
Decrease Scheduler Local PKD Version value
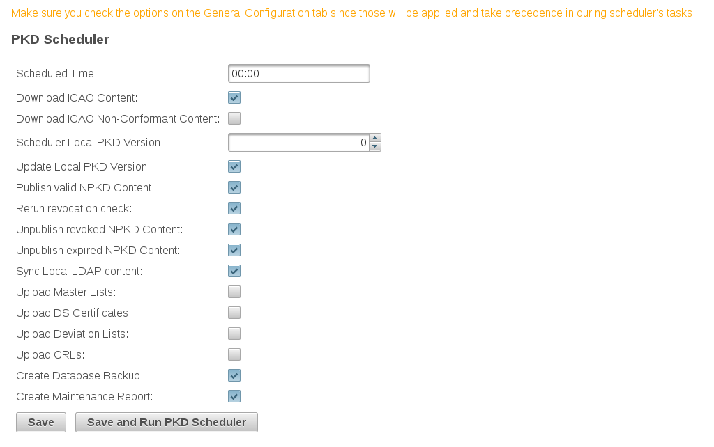tap(375, 146)
